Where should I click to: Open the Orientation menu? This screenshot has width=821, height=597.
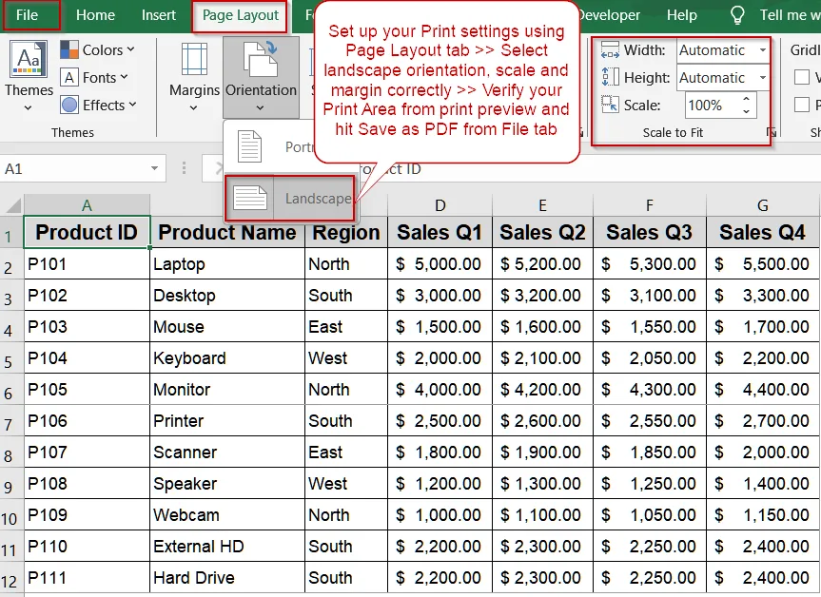261,77
